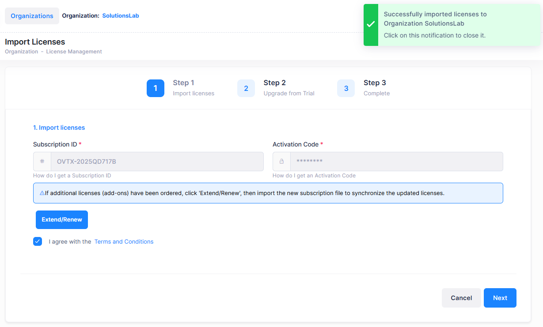This screenshot has height=327, width=543.
Task: Click 'How do I get a Subscription ID'
Action: (72, 176)
